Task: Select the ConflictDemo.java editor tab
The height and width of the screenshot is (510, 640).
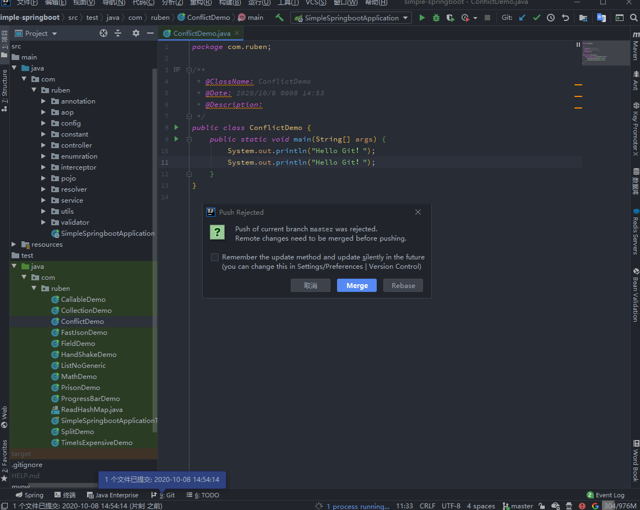Action: coord(200,34)
